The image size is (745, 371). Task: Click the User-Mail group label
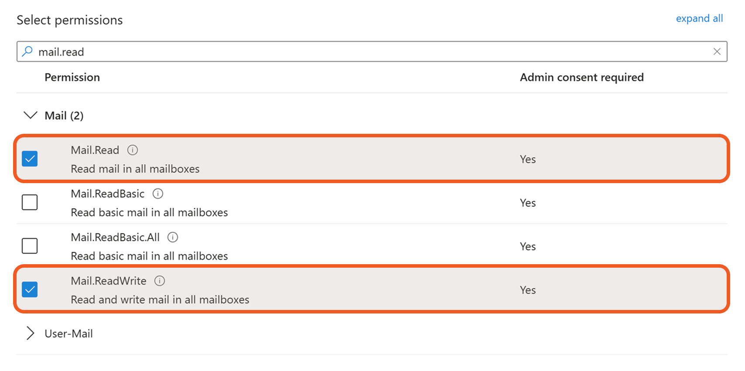(x=69, y=334)
